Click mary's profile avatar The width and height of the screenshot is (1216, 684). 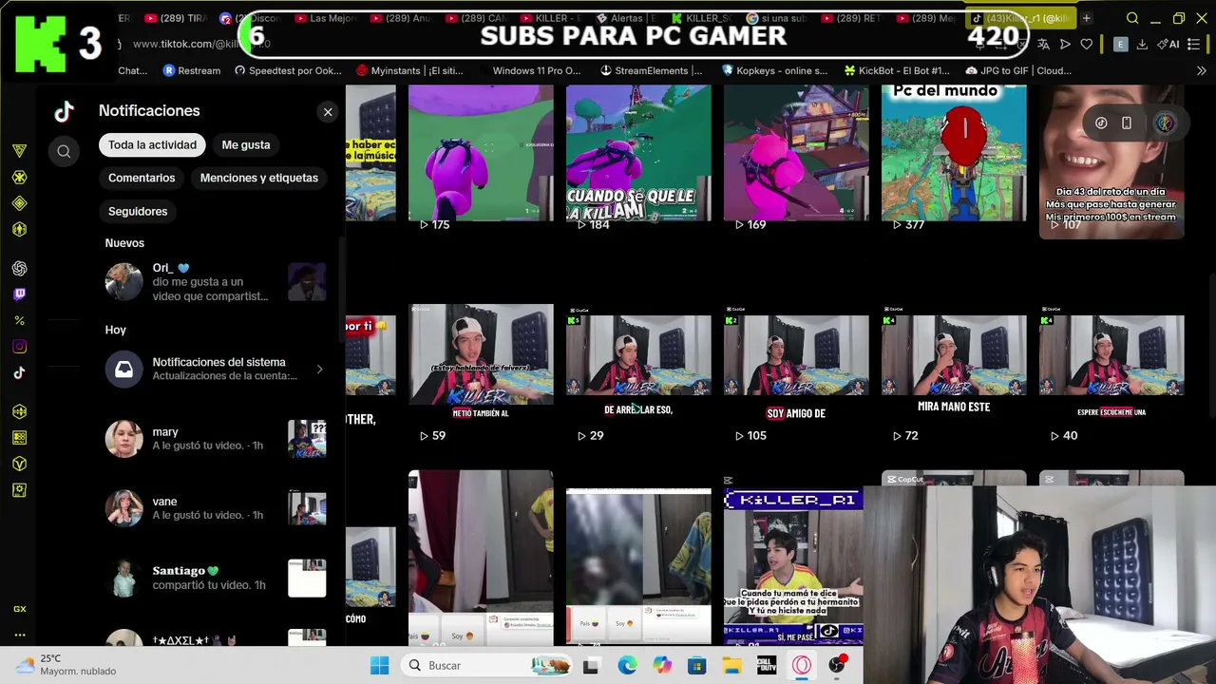123,439
